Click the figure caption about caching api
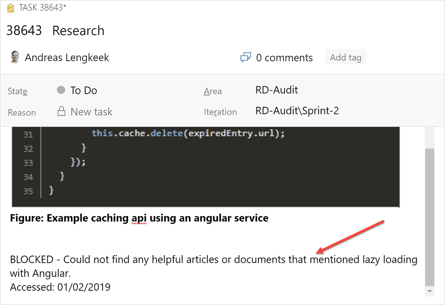This screenshot has width=445, height=305. click(x=139, y=218)
